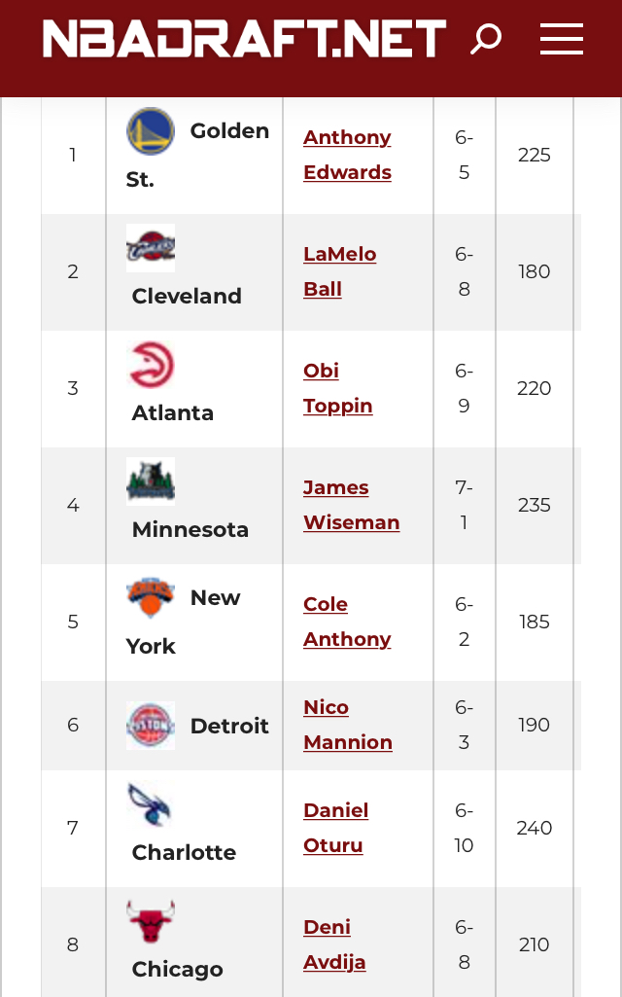Click the Golden State Warriors logo
The height and width of the screenshot is (997, 622).
(151, 131)
